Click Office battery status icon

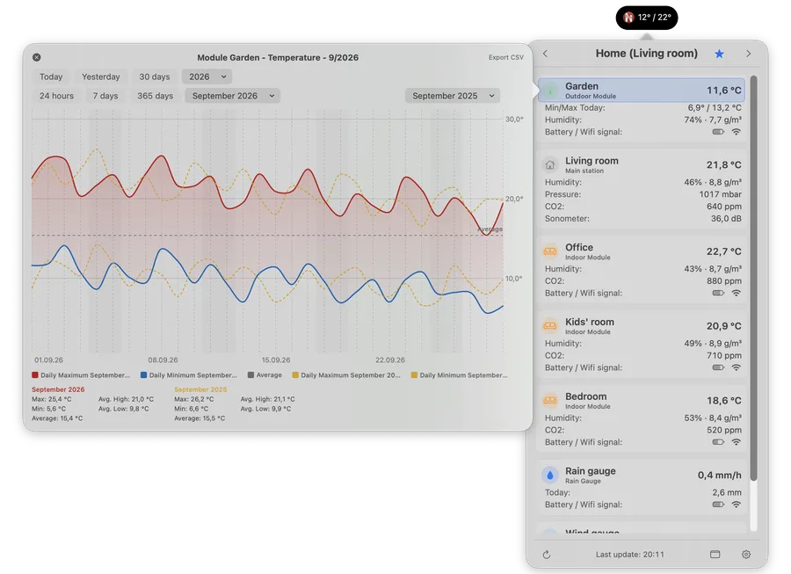(x=718, y=293)
